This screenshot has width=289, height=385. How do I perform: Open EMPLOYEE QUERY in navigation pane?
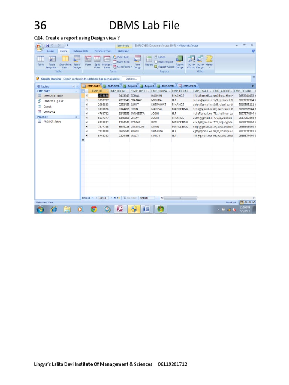pos(58,101)
